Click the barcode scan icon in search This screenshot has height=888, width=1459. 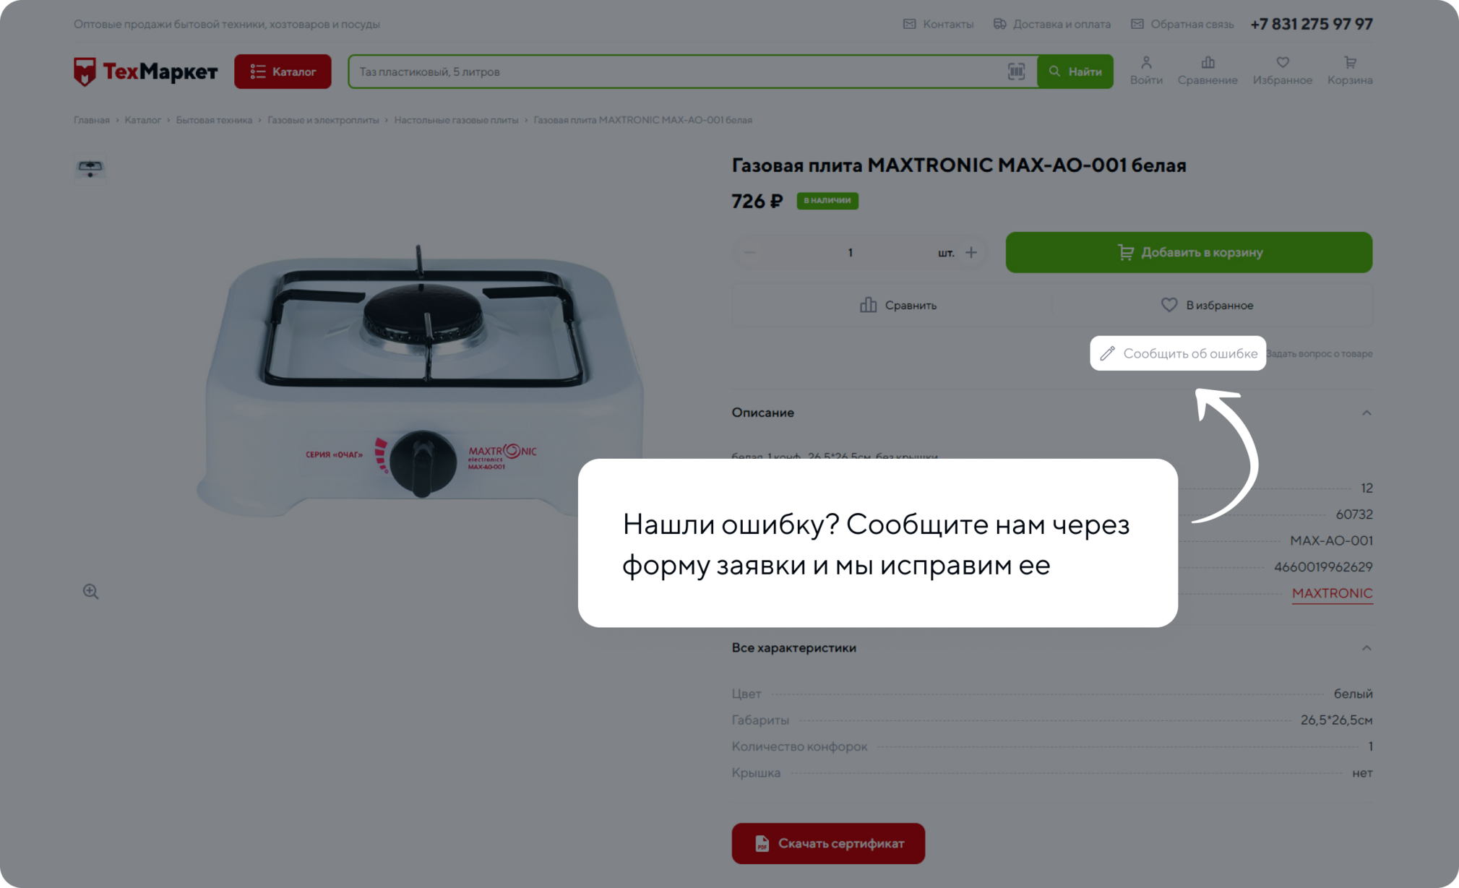[1016, 72]
